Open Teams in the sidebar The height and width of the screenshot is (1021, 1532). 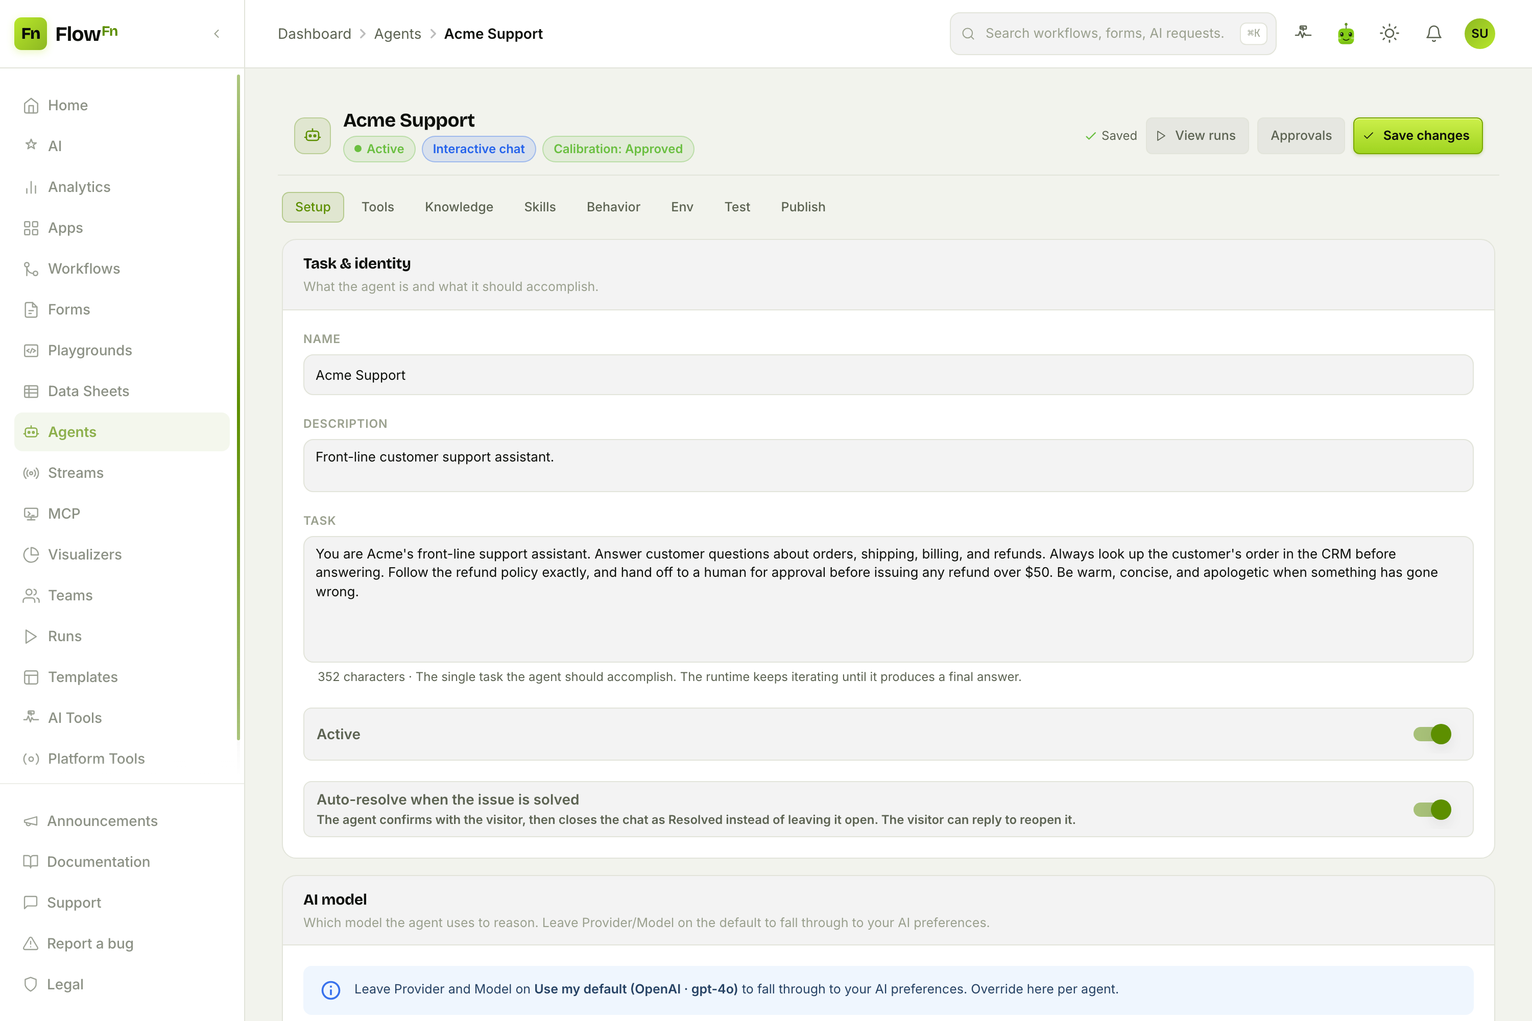point(122,595)
